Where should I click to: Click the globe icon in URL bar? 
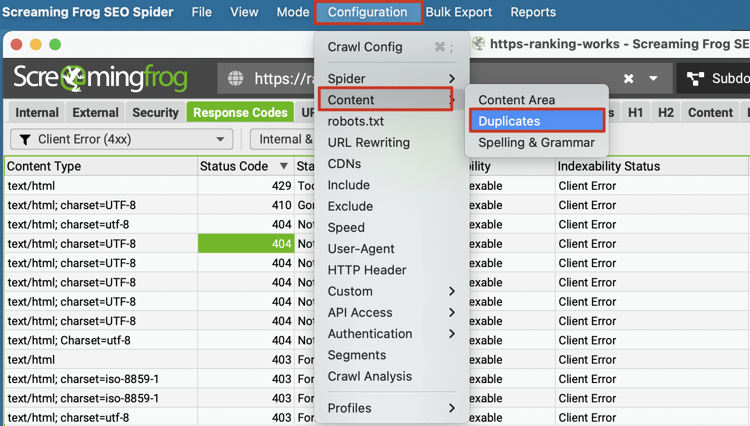click(x=235, y=78)
